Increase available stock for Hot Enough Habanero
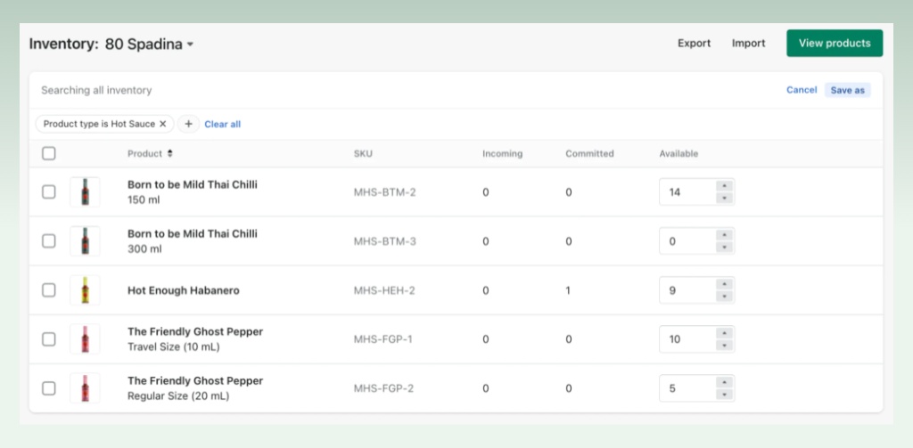 pyautogui.click(x=724, y=284)
